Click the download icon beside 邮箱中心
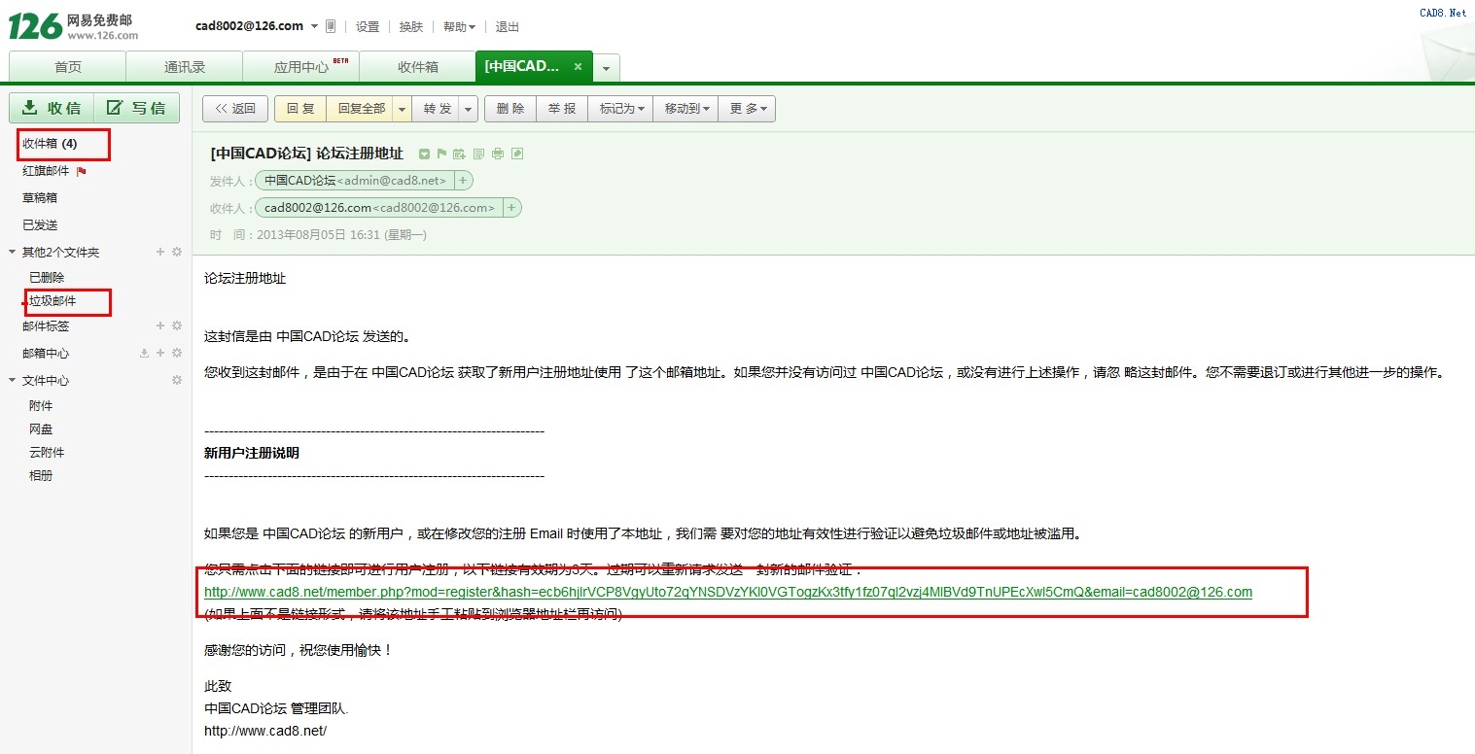This screenshot has height=754, width=1475. click(145, 353)
